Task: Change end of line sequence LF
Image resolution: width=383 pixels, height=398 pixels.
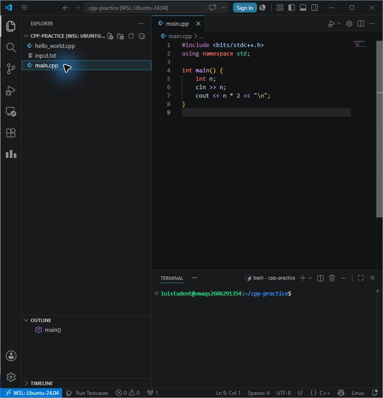Action: click(300, 393)
